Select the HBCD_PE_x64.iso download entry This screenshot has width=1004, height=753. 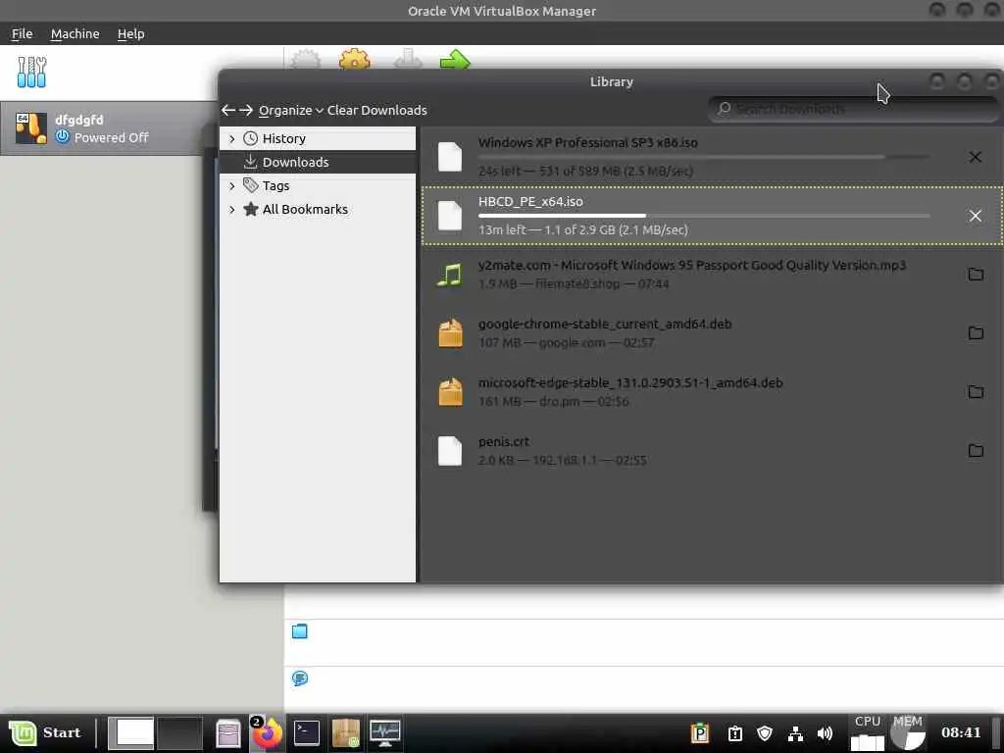[x=712, y=216]
